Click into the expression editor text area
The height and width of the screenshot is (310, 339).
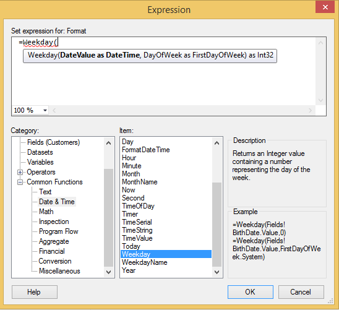[163, 71]
